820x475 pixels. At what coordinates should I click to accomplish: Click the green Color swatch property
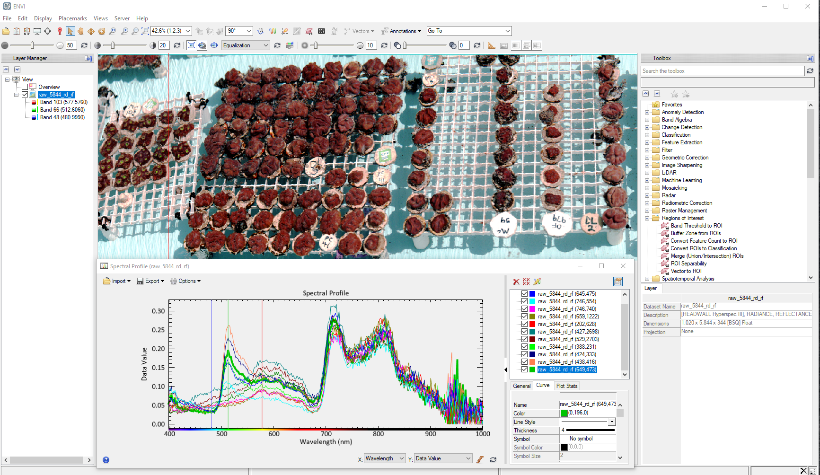[x=564, y=413]
